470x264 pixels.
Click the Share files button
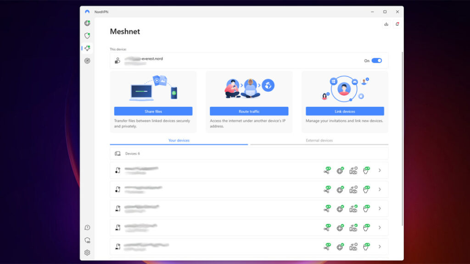click(x=153, y=111)
